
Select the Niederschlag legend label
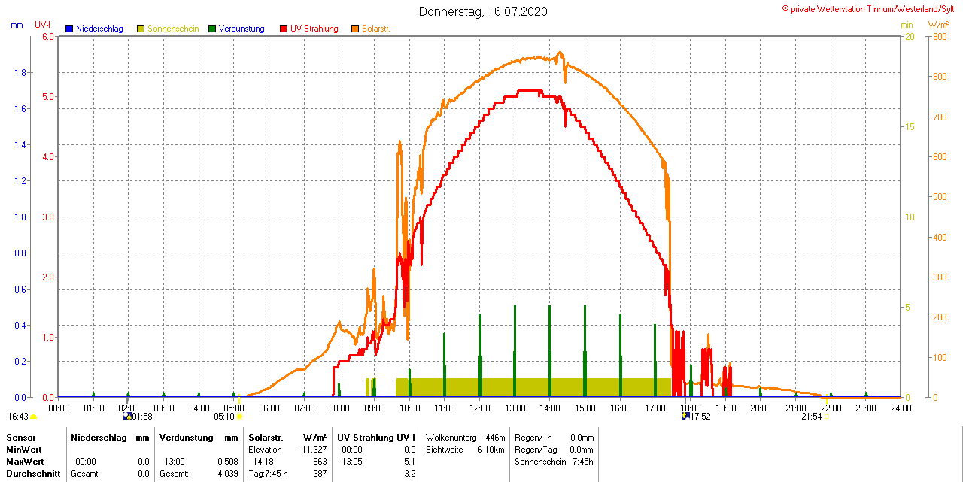click(x=100, y=29)
